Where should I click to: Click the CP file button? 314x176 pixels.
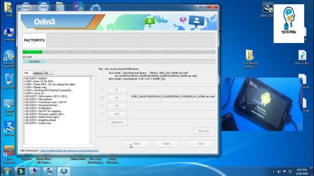click(x=117, y=106)
